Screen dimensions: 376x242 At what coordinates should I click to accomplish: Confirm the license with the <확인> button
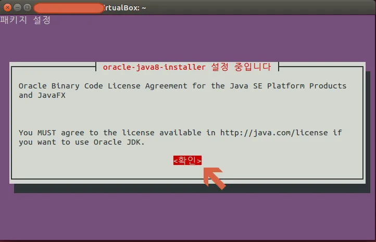tap(187, 160)
